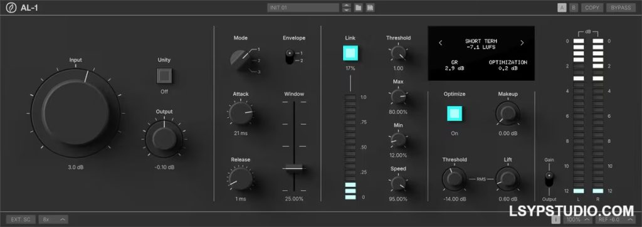This screenshot has width=642, height=227.
Task: Click the 17% link value
Action: point(350,68)
